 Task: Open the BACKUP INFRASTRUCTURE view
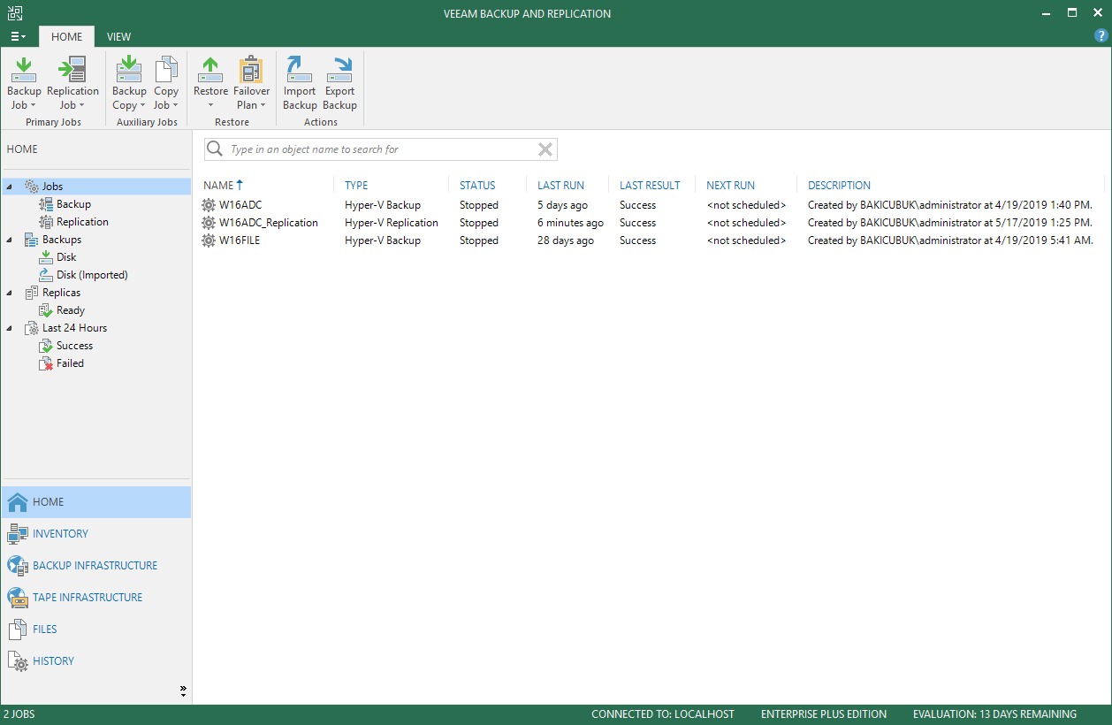(x=95, y=565)
